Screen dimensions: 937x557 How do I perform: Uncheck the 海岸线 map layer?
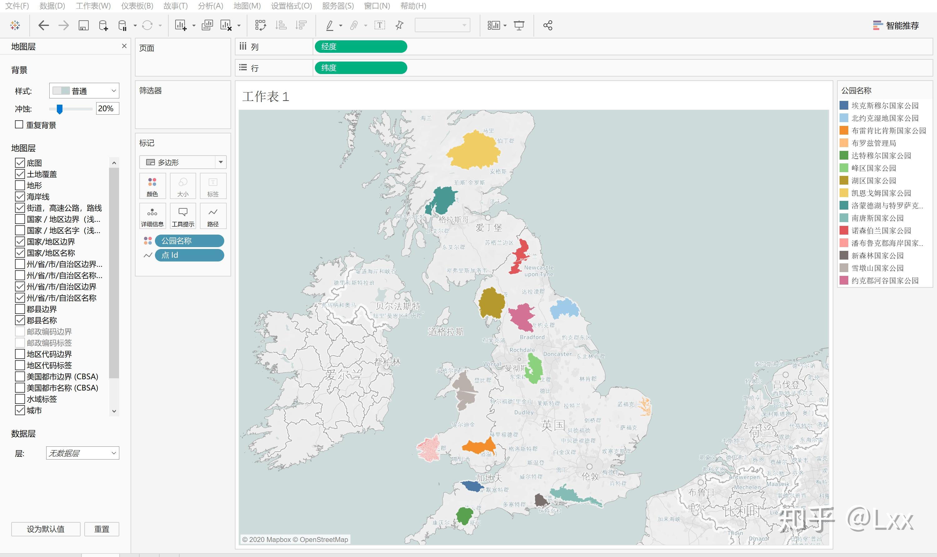pyautogui.click(x=20, y=197)
